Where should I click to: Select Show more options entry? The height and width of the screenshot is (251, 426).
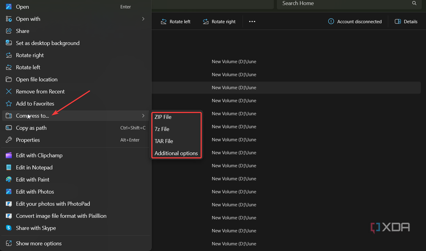39,243
